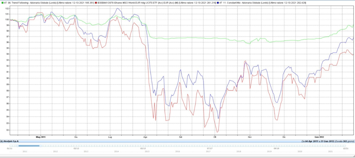Click the 09/19 marker on the timeline
This screenshot has height=158, width=355.
point(276,149)
